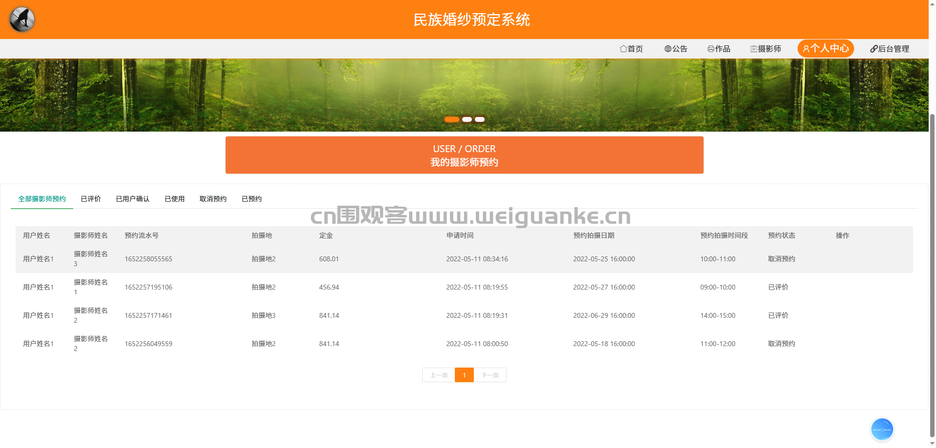Open the 摄影师 photographers nav item
This screenshot has height=448, width=936.
coord(766,49)
